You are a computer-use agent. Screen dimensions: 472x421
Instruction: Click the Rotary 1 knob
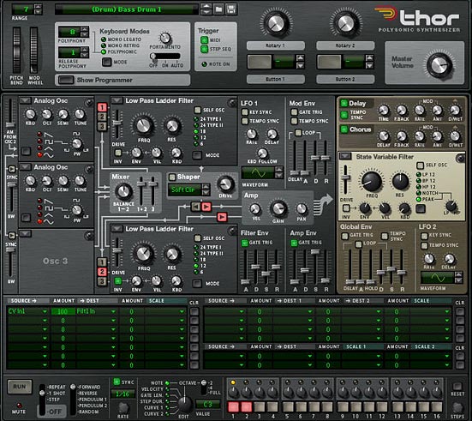pyautogui.click(x=276, y=23)
